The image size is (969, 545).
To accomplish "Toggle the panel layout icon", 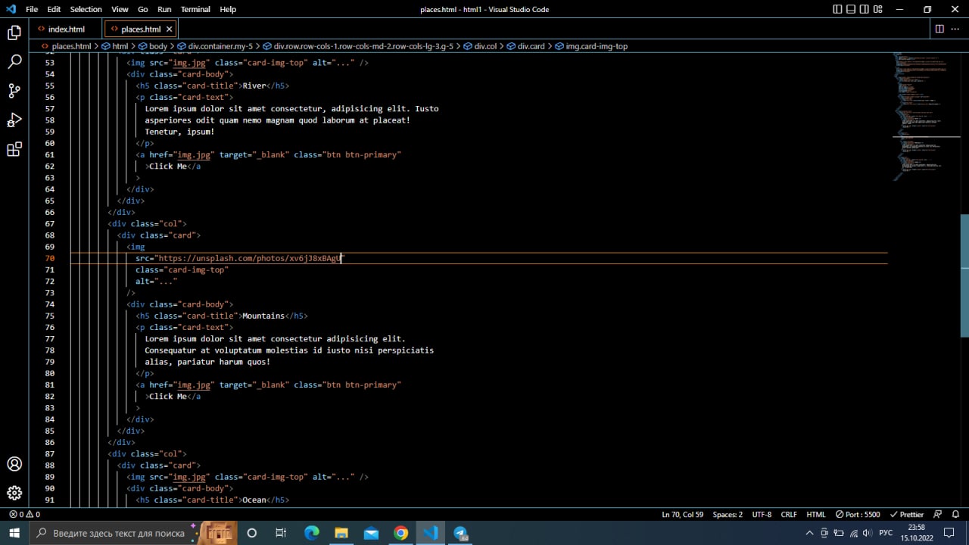I will (x=851, y=9).
